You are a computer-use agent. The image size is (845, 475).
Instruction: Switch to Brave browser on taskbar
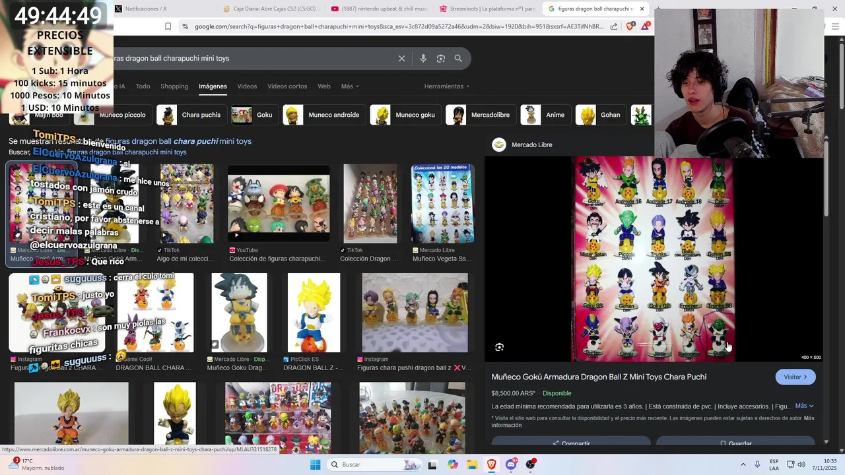491,464
